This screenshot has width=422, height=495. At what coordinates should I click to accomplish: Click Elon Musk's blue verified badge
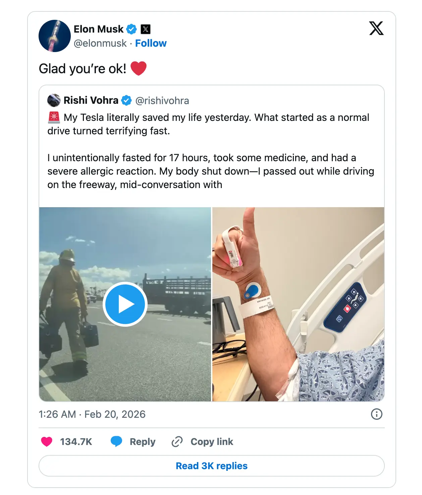[x=131, y=29]
